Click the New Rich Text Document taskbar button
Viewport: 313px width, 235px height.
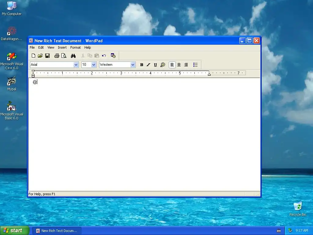point(57,231)
